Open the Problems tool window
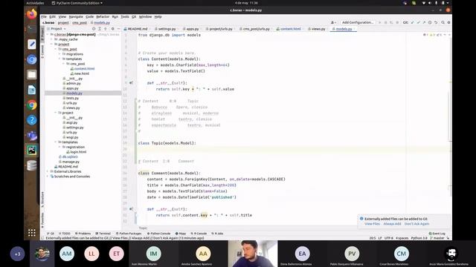This screenshot has width=476, height=267. coord(83,234)
